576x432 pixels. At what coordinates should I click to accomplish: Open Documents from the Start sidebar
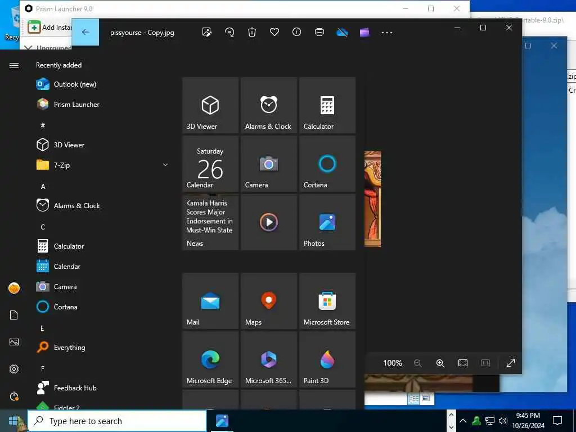pyautogui.click(x=14, y=315)
